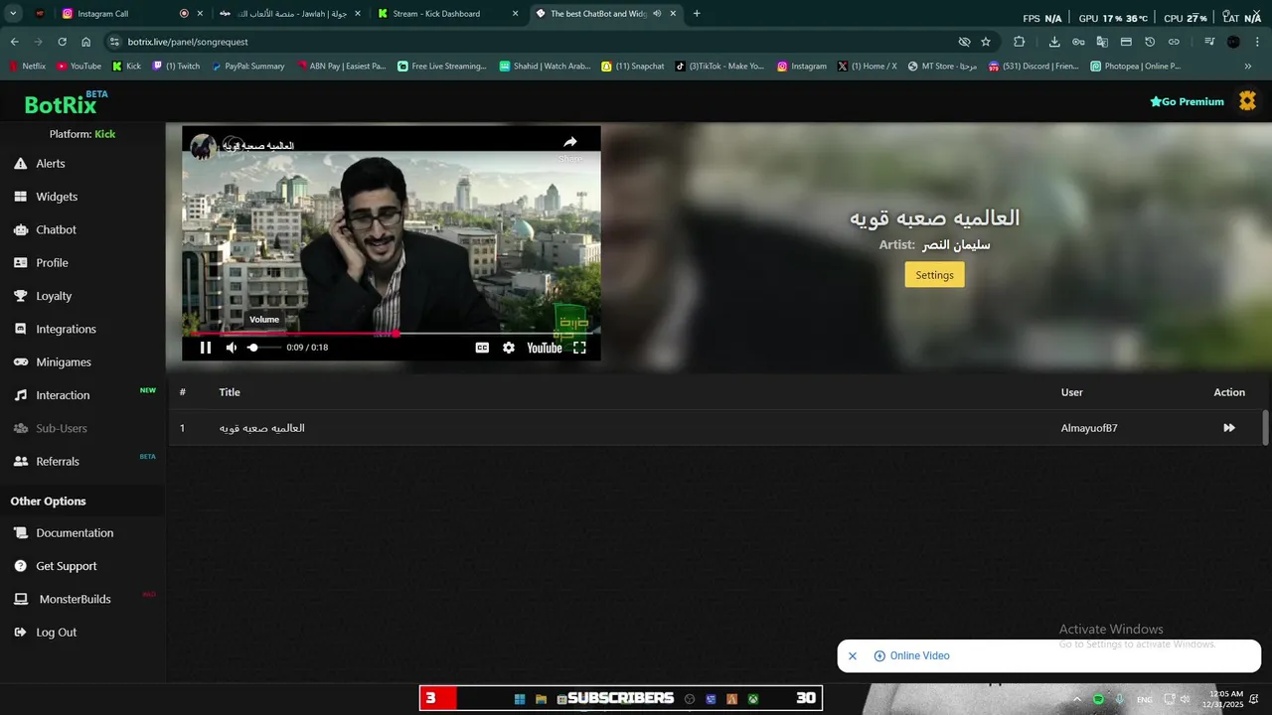
Task: Click the BotRix logo
Action: point(67,102)
